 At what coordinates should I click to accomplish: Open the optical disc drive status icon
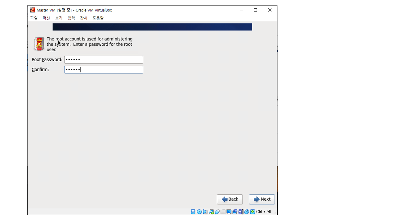(199, 212)
